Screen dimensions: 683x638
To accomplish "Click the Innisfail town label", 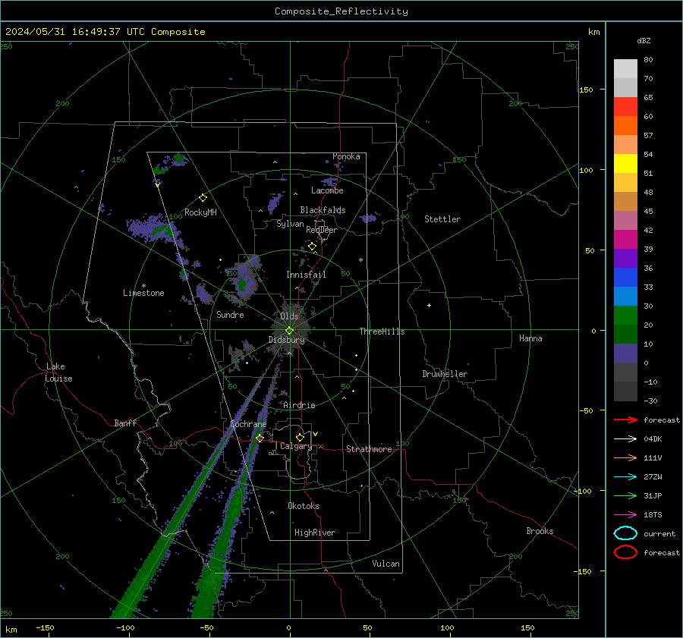I will (x=306, y=275).
